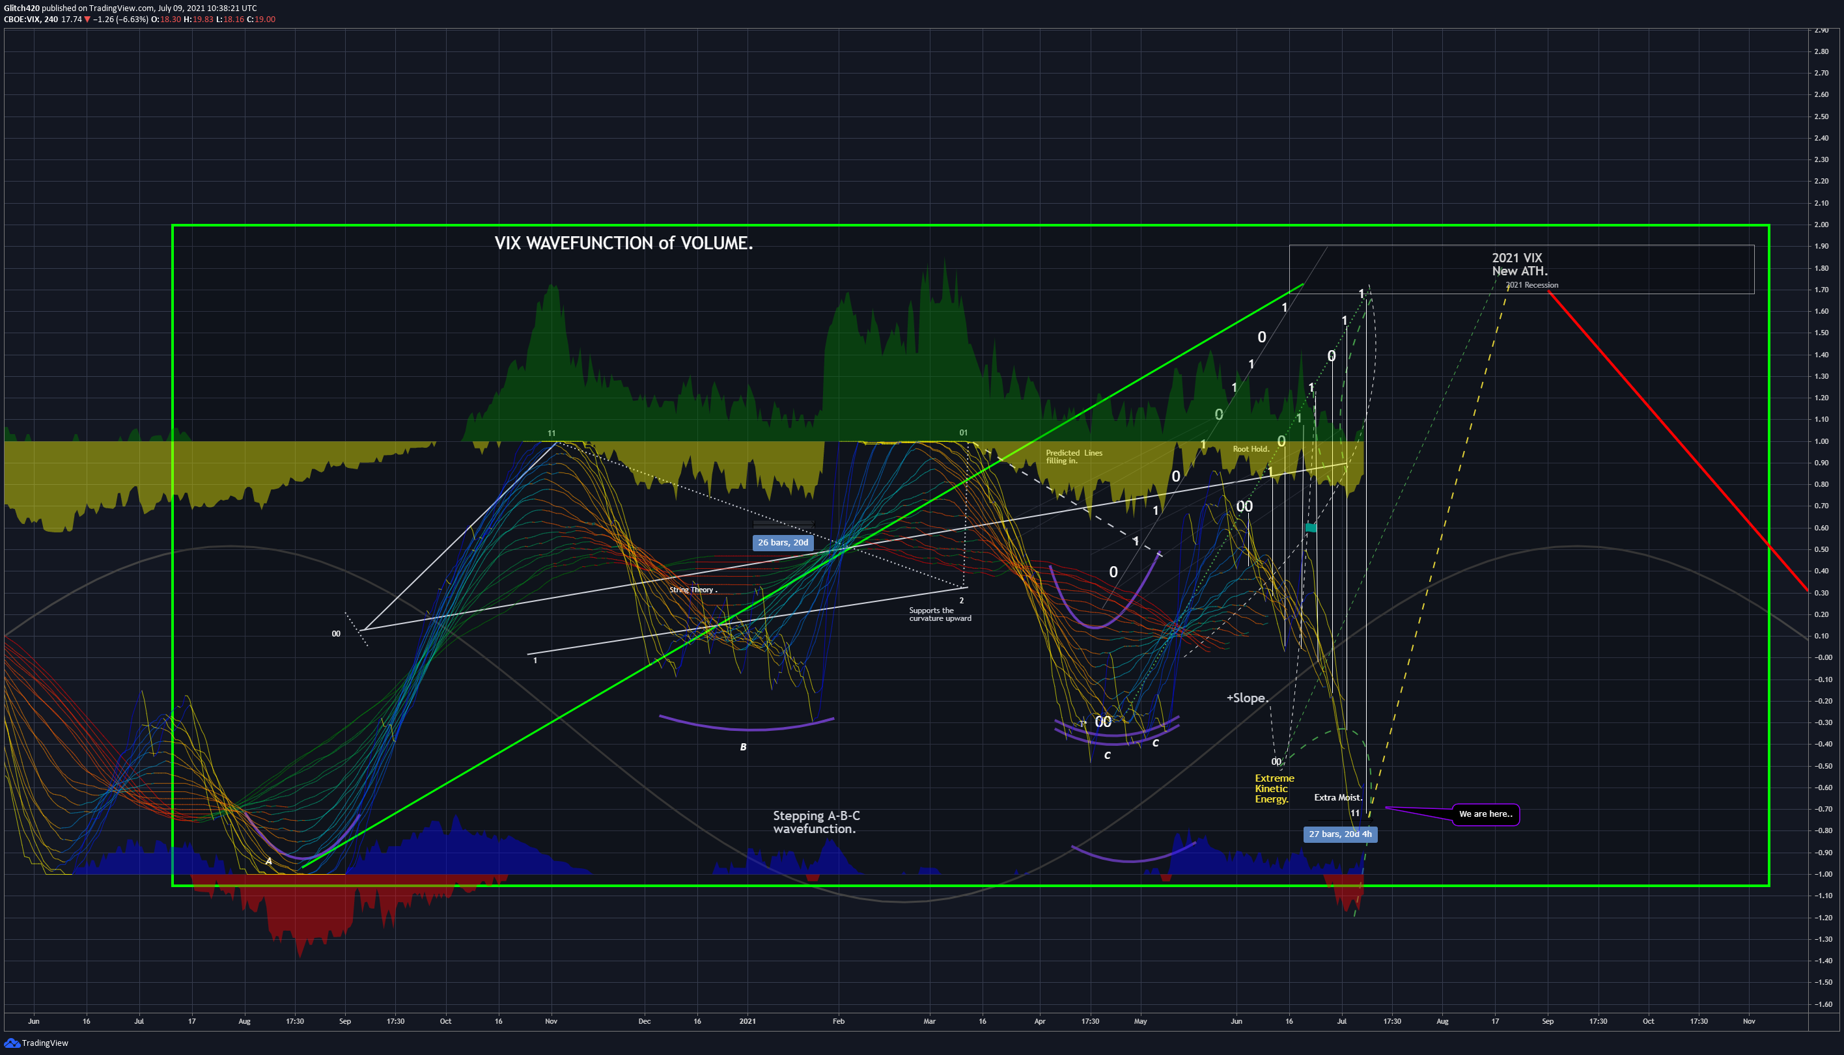Viewport: 1844px width, 1055px height.
Task: Select the '27 bars, 20d 4h' measurement label
Action: pos(1340,834)
